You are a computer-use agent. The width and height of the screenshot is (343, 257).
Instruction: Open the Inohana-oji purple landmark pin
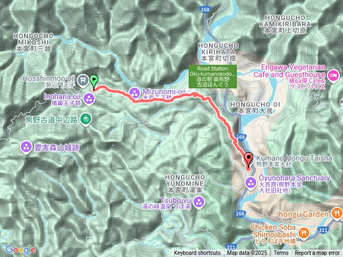point(89,100)
